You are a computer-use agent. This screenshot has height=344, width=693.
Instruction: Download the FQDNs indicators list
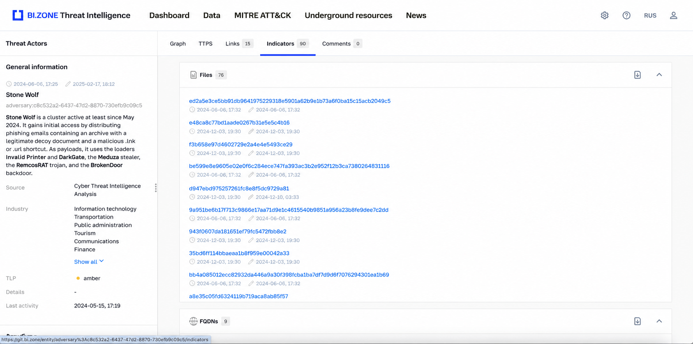(637, 321)
